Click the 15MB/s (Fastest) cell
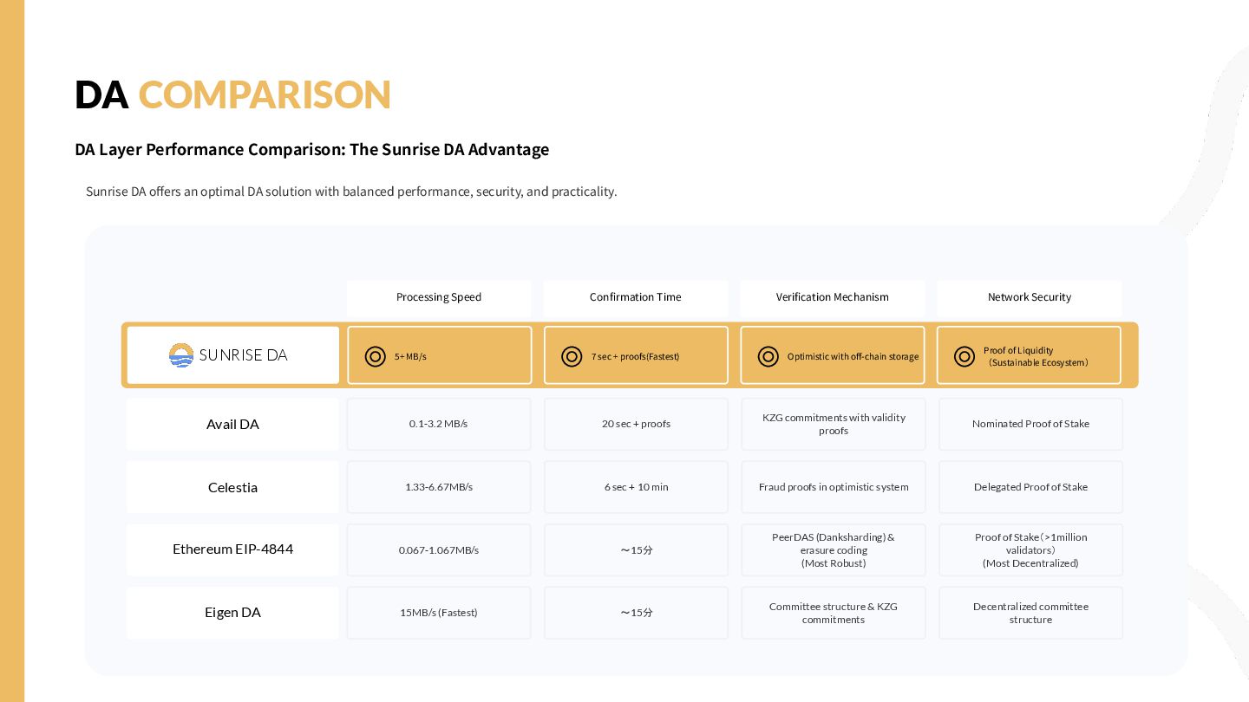 (439, 613)
